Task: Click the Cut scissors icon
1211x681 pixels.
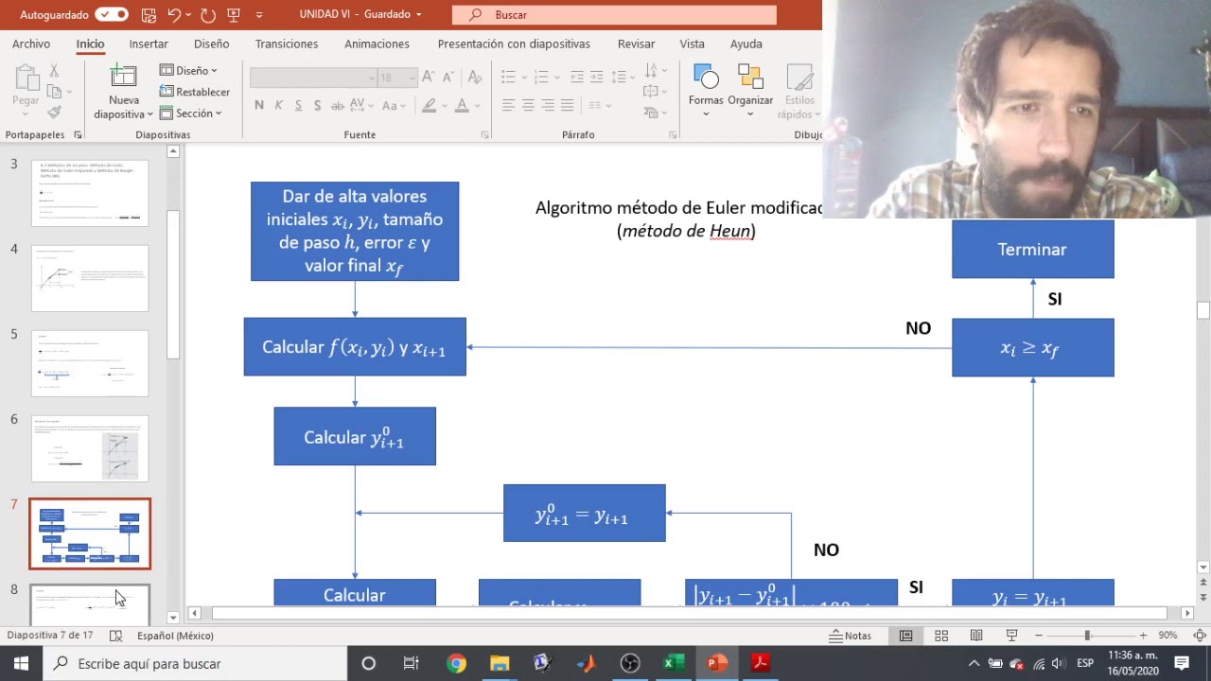Action: tap(54, 71)
